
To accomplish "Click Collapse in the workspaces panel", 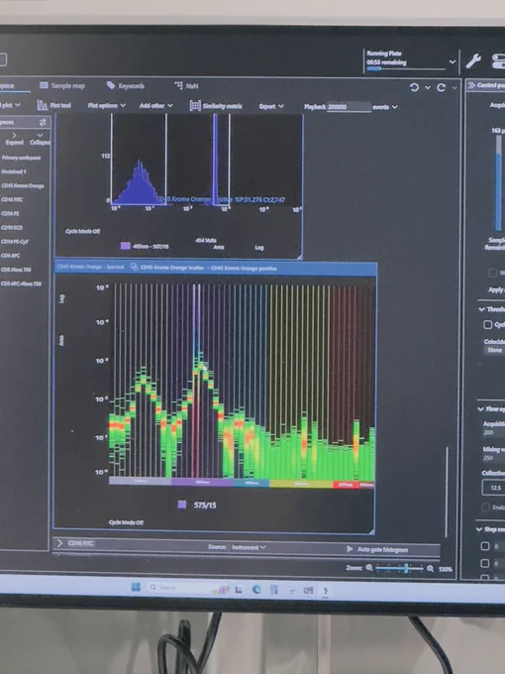I will point(40,139).
